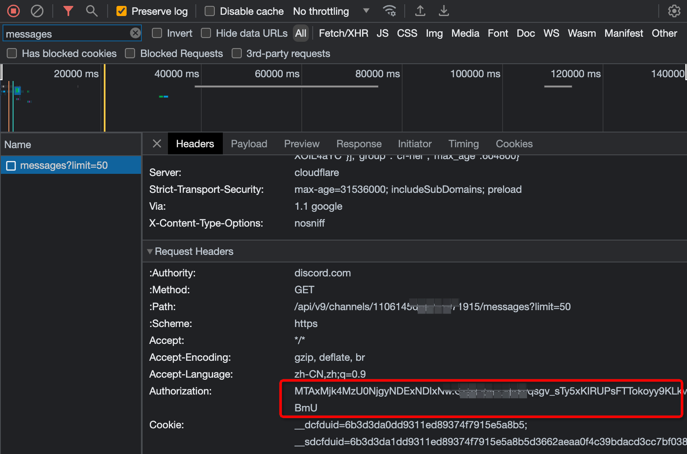Import HAR file upload icon

(420, 11)
